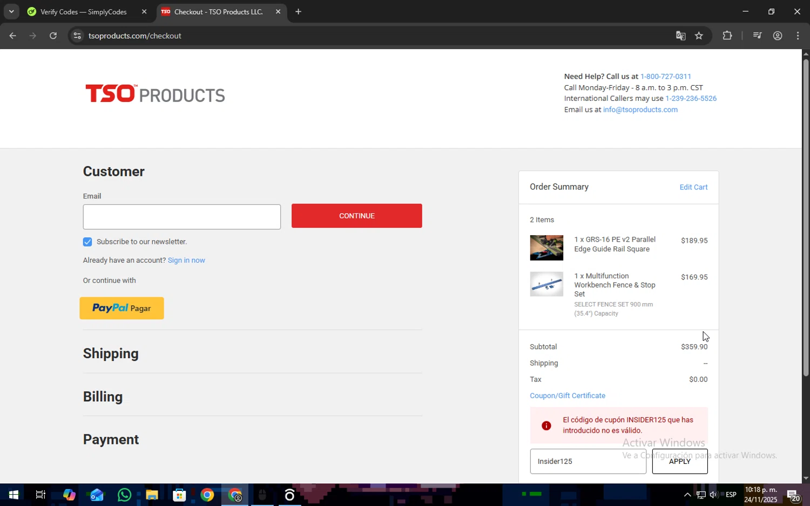Click the $359.90 subtotal amount
The width and height of the screenshot is (810, 506).
point(694,347)
